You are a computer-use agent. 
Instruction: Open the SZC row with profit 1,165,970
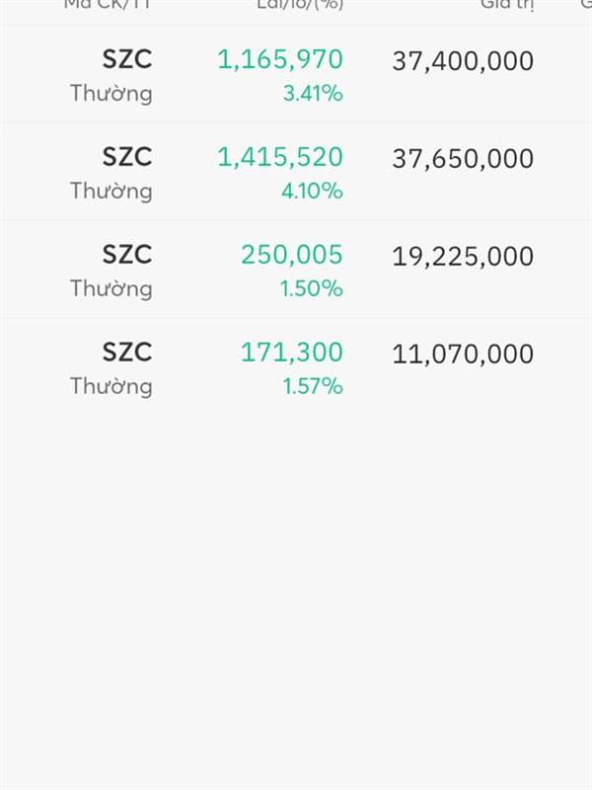296,74
